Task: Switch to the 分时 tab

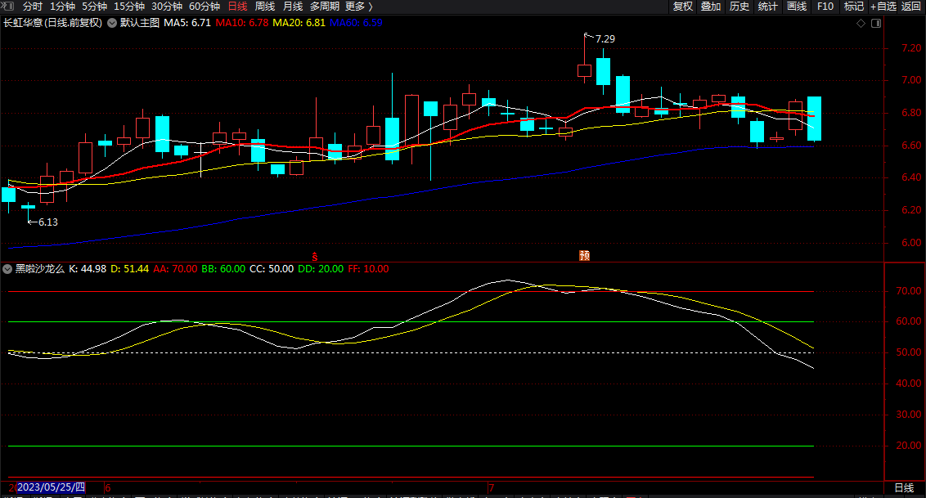Action: click(x=33, y=6)
